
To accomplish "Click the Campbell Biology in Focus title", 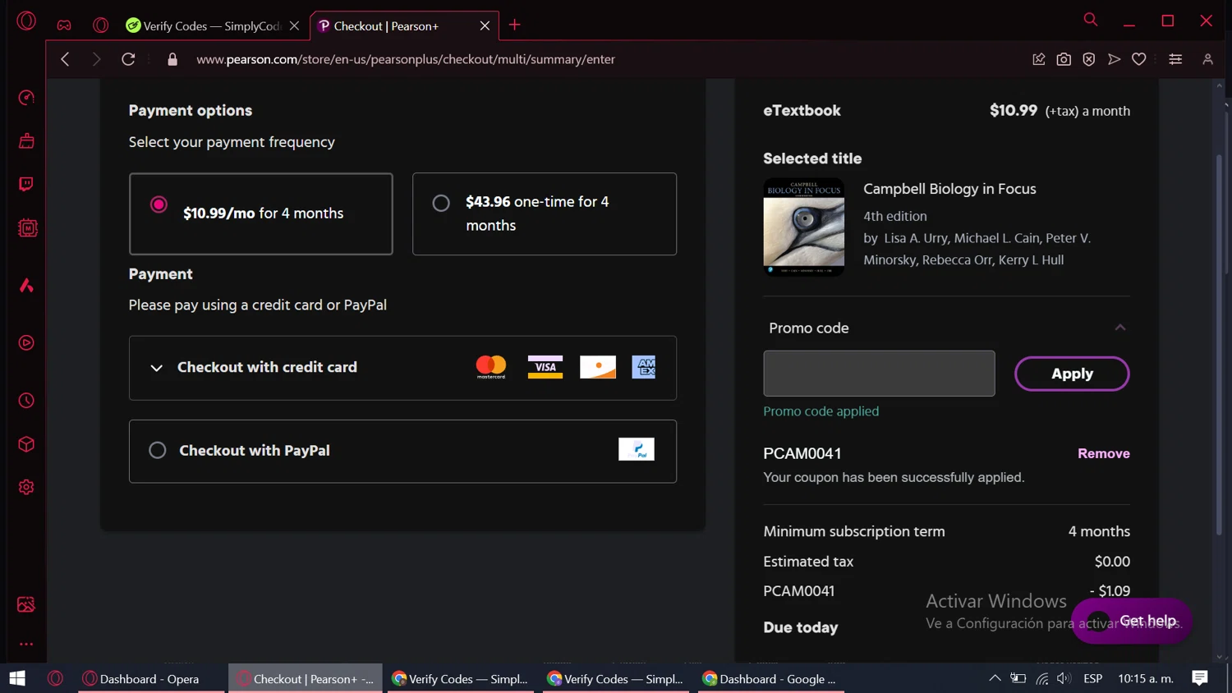I will 949,189.
